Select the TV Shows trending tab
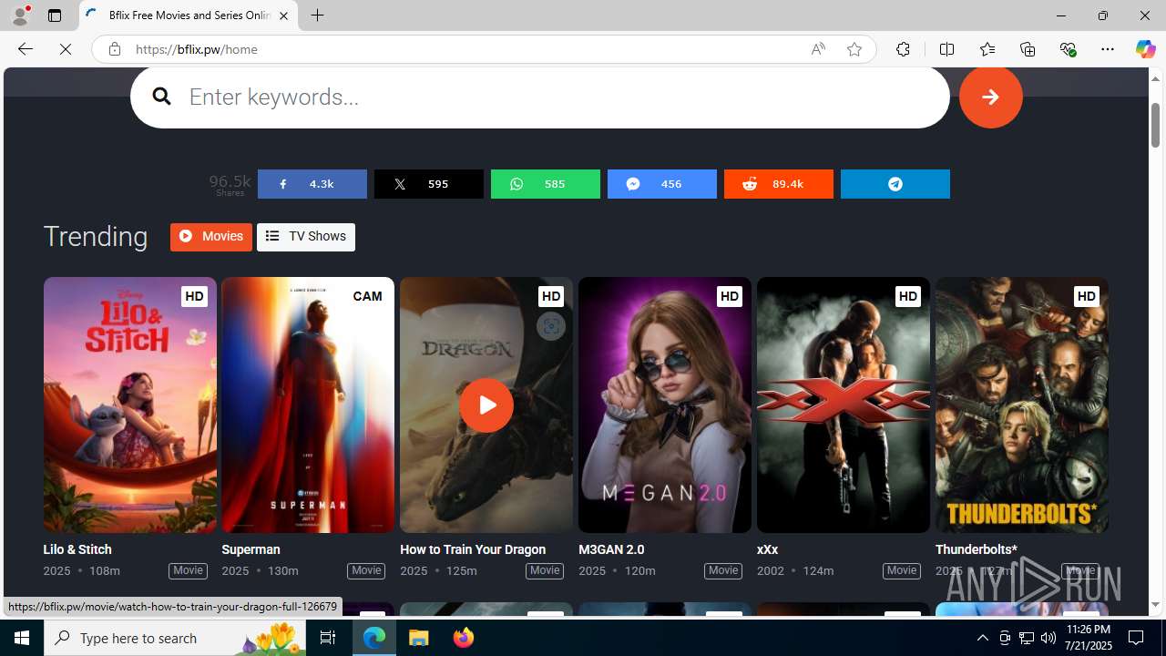Viewport: 1166px width, 656px height. point(305,237)
